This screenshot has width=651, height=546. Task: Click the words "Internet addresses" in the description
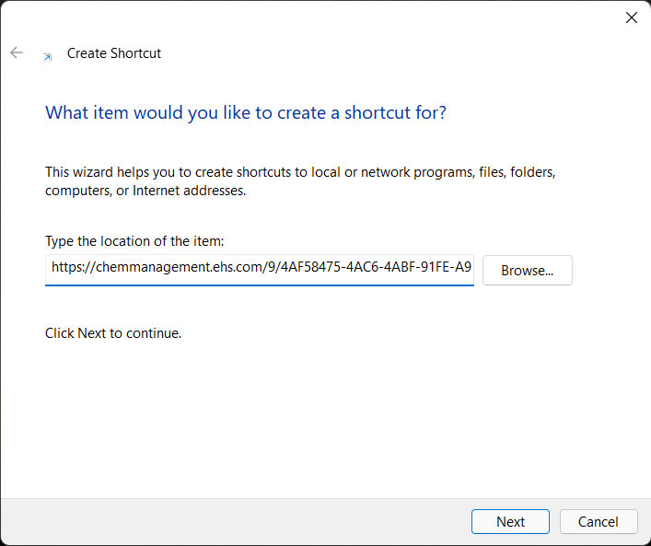[189, 191]
